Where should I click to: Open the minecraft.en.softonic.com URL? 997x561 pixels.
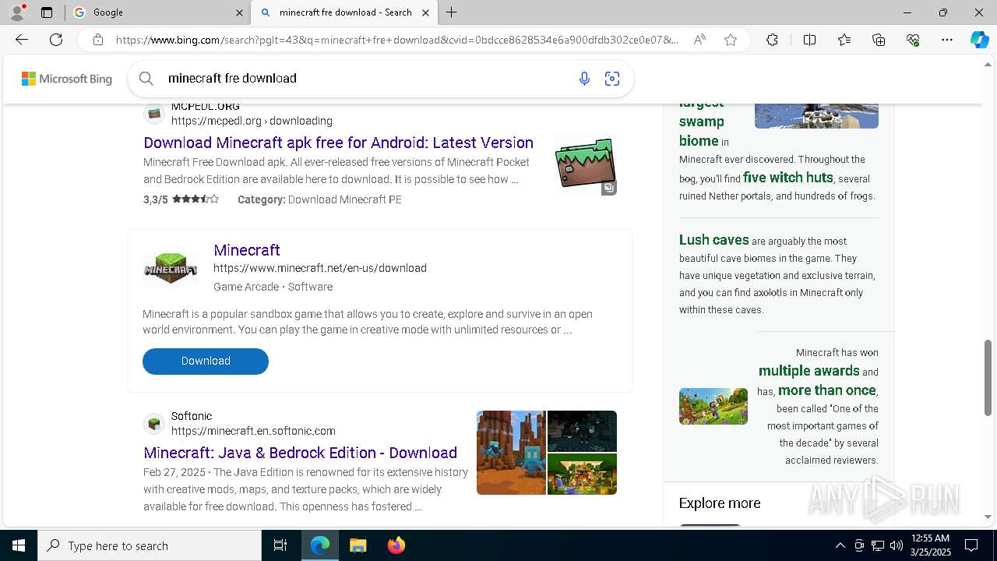click(253, 431)
